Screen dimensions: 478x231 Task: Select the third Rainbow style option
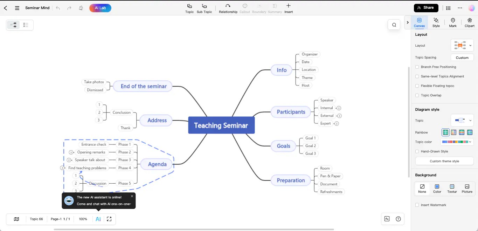point(462,133)
